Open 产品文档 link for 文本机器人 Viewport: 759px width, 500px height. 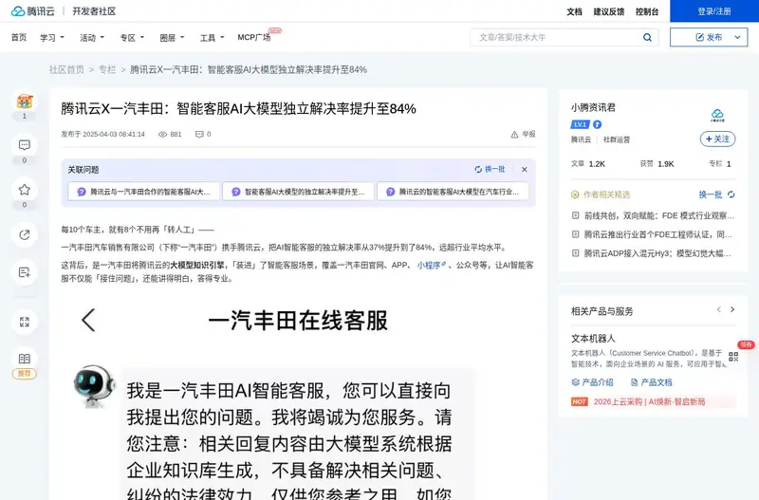tap(652, 382)
